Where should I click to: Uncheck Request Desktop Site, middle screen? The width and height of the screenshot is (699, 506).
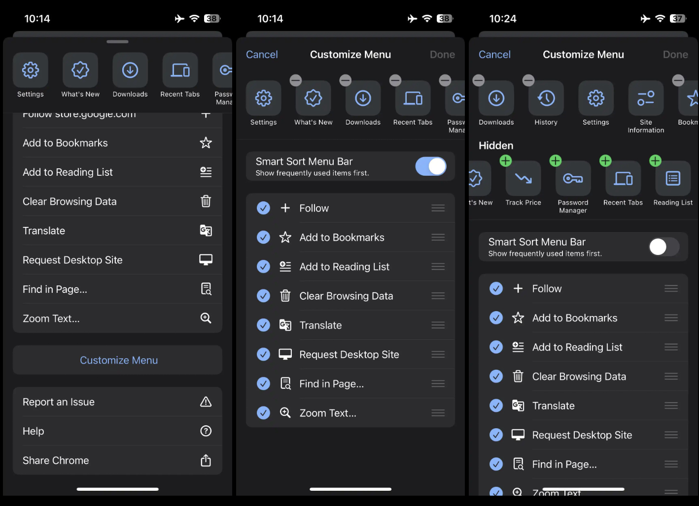click(264, 354)
